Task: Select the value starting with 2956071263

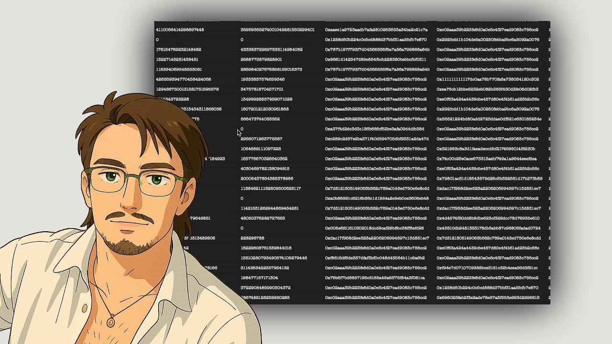Action: 261,139
